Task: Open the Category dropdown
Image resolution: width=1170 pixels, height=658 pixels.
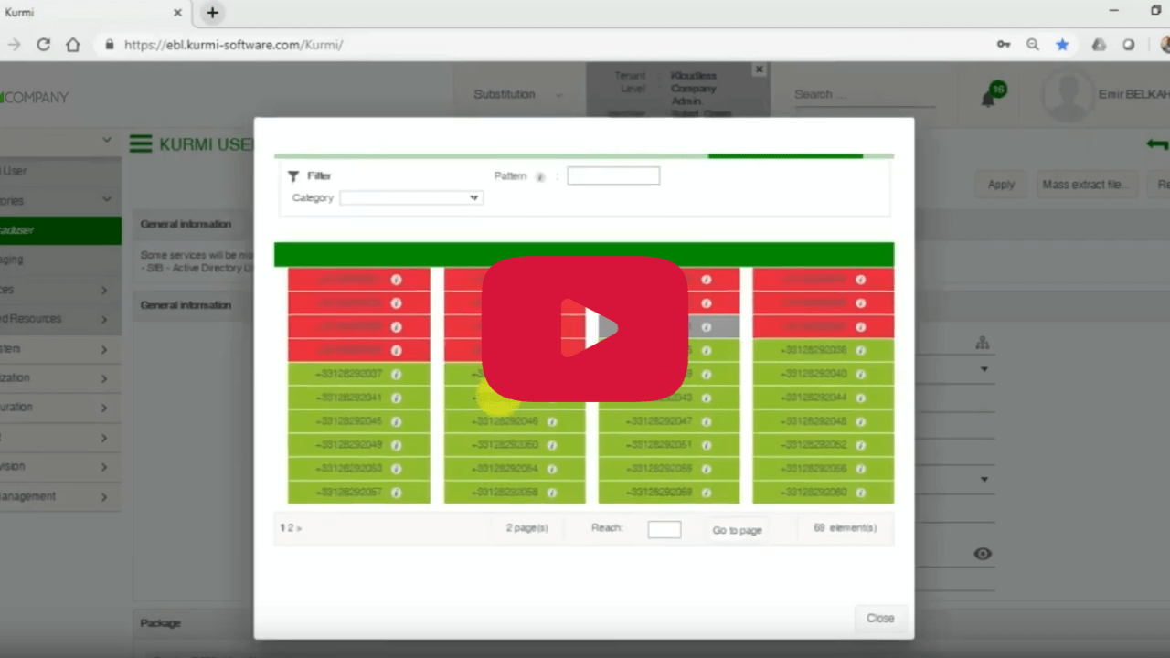Action: (411, 197)
